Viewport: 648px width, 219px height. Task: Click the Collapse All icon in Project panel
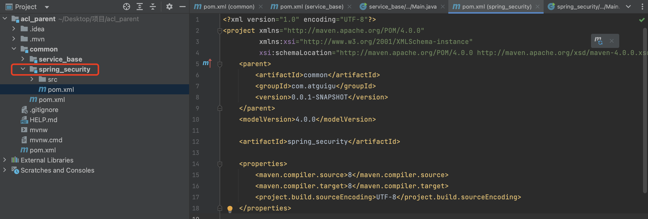153,7
